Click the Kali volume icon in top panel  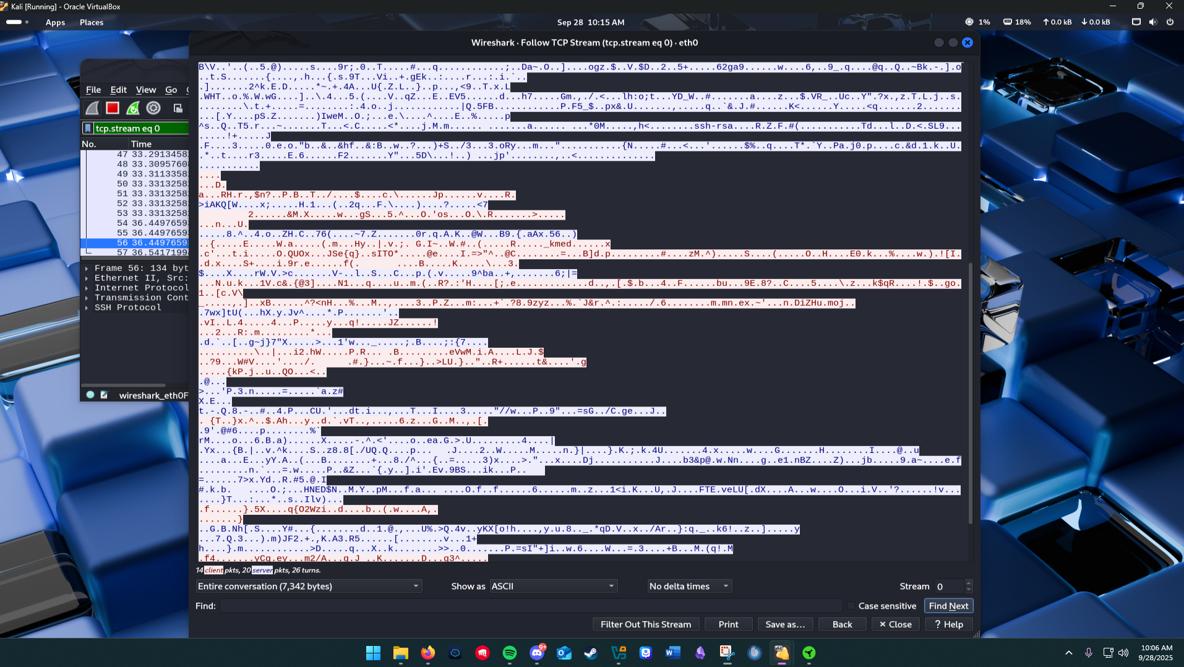tap(1153, 22)
